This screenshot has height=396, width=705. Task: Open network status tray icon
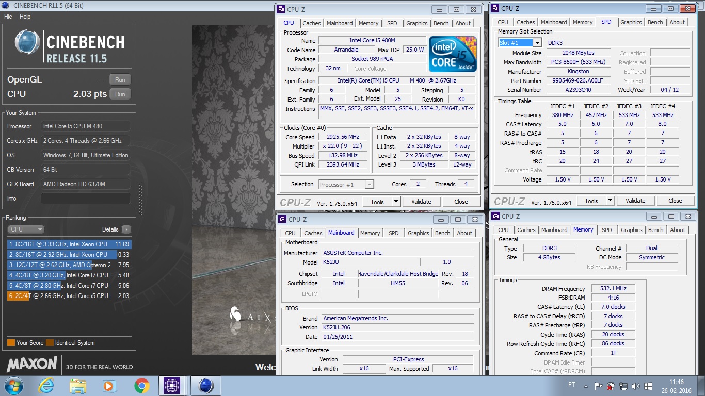coord(623,386)
